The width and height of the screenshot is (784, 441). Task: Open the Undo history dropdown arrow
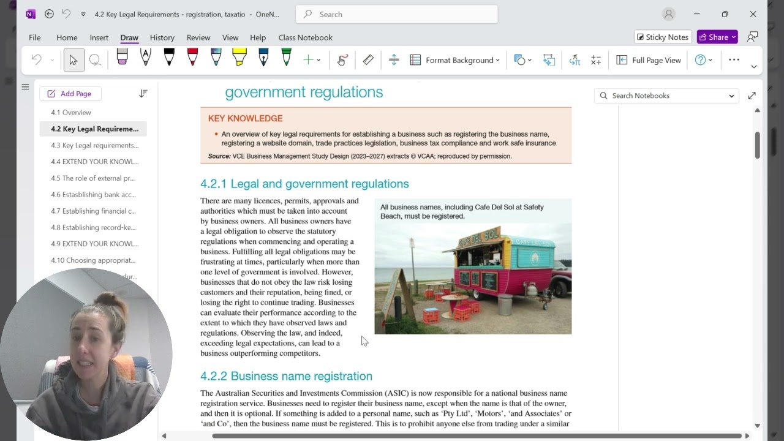pos(52,60)
